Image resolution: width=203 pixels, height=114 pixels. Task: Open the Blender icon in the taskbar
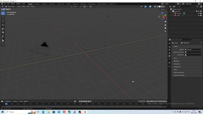pyautogui.click(x=85, y=112)
